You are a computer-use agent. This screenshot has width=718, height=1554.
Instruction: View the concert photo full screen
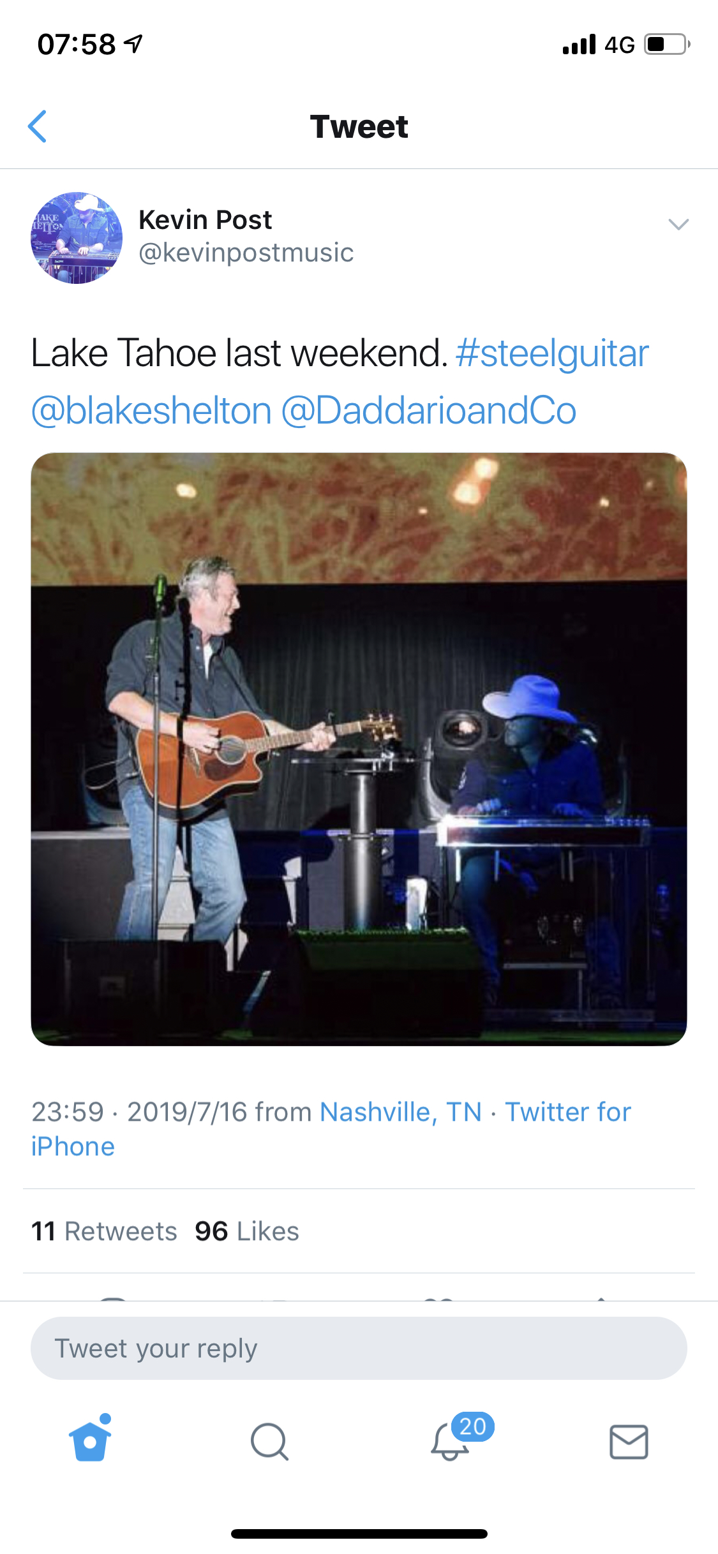(x=359, y=749)
